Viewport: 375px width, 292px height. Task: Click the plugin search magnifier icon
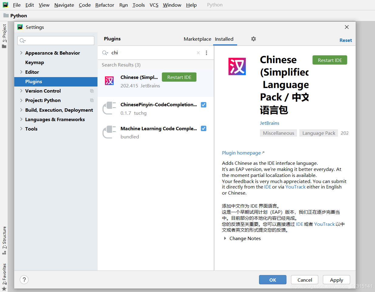point(105,53)
